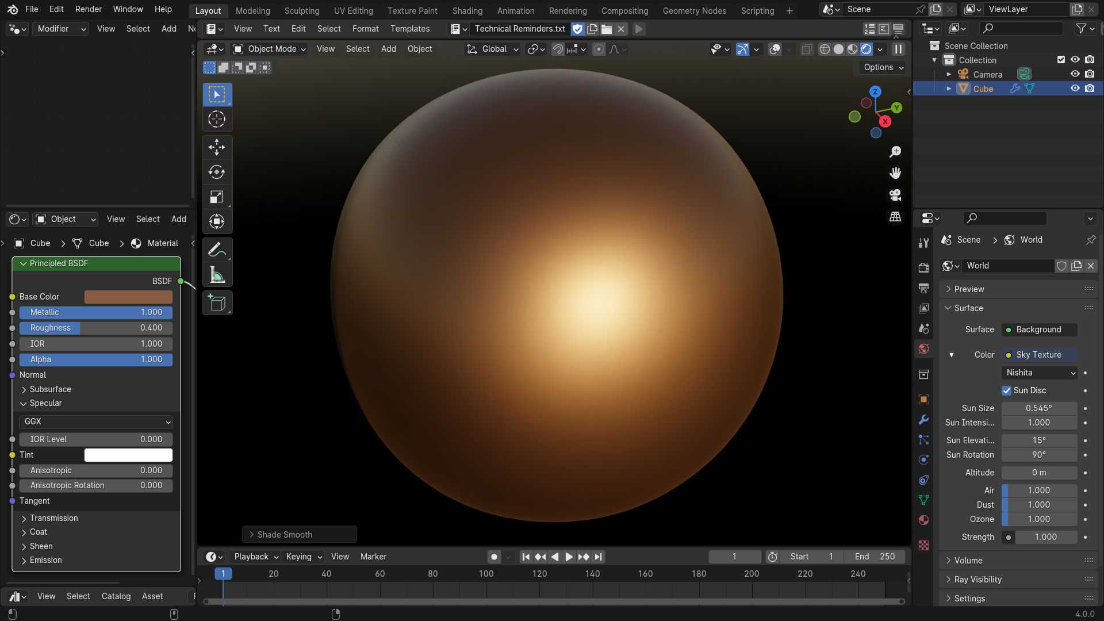Disable Cube render camera icon
The height and width of the screenshot is (621, 1104).
pyautogui.click(x=1090, y=89)
